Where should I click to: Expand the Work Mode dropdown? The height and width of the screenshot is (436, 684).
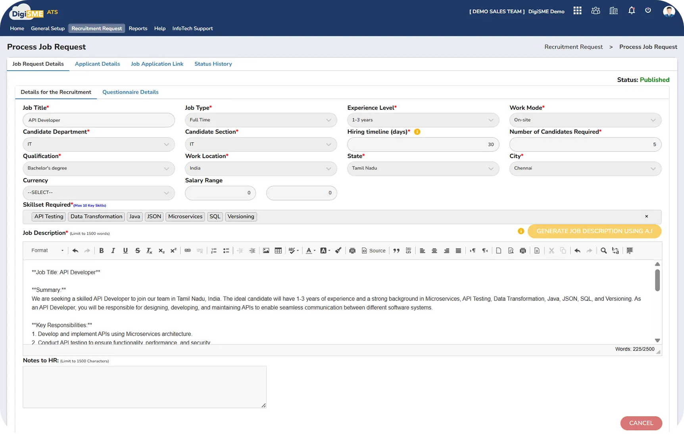pyautogui.click(x=585, y=120)
